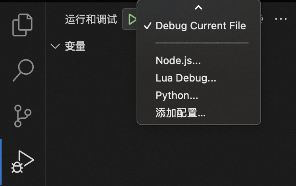Switch to Source Control branch icon
Viewport: 296px width, 186px height.
[23, 116]
